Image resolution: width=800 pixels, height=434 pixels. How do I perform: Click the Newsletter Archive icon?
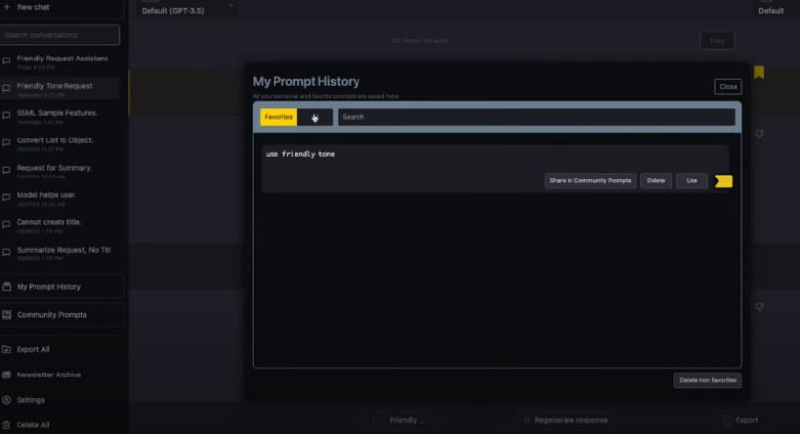click(7, 375)
